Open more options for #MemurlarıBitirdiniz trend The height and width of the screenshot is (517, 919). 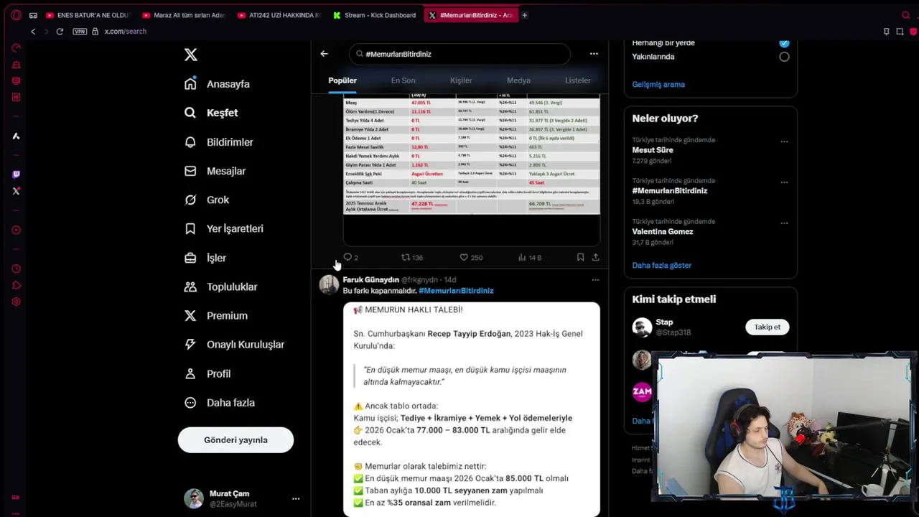click(x=784, y=182)
